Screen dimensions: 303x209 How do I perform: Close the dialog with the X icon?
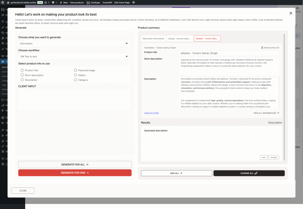coord(291,13)
